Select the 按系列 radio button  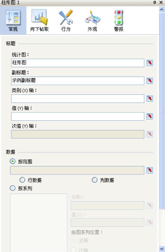12,188
